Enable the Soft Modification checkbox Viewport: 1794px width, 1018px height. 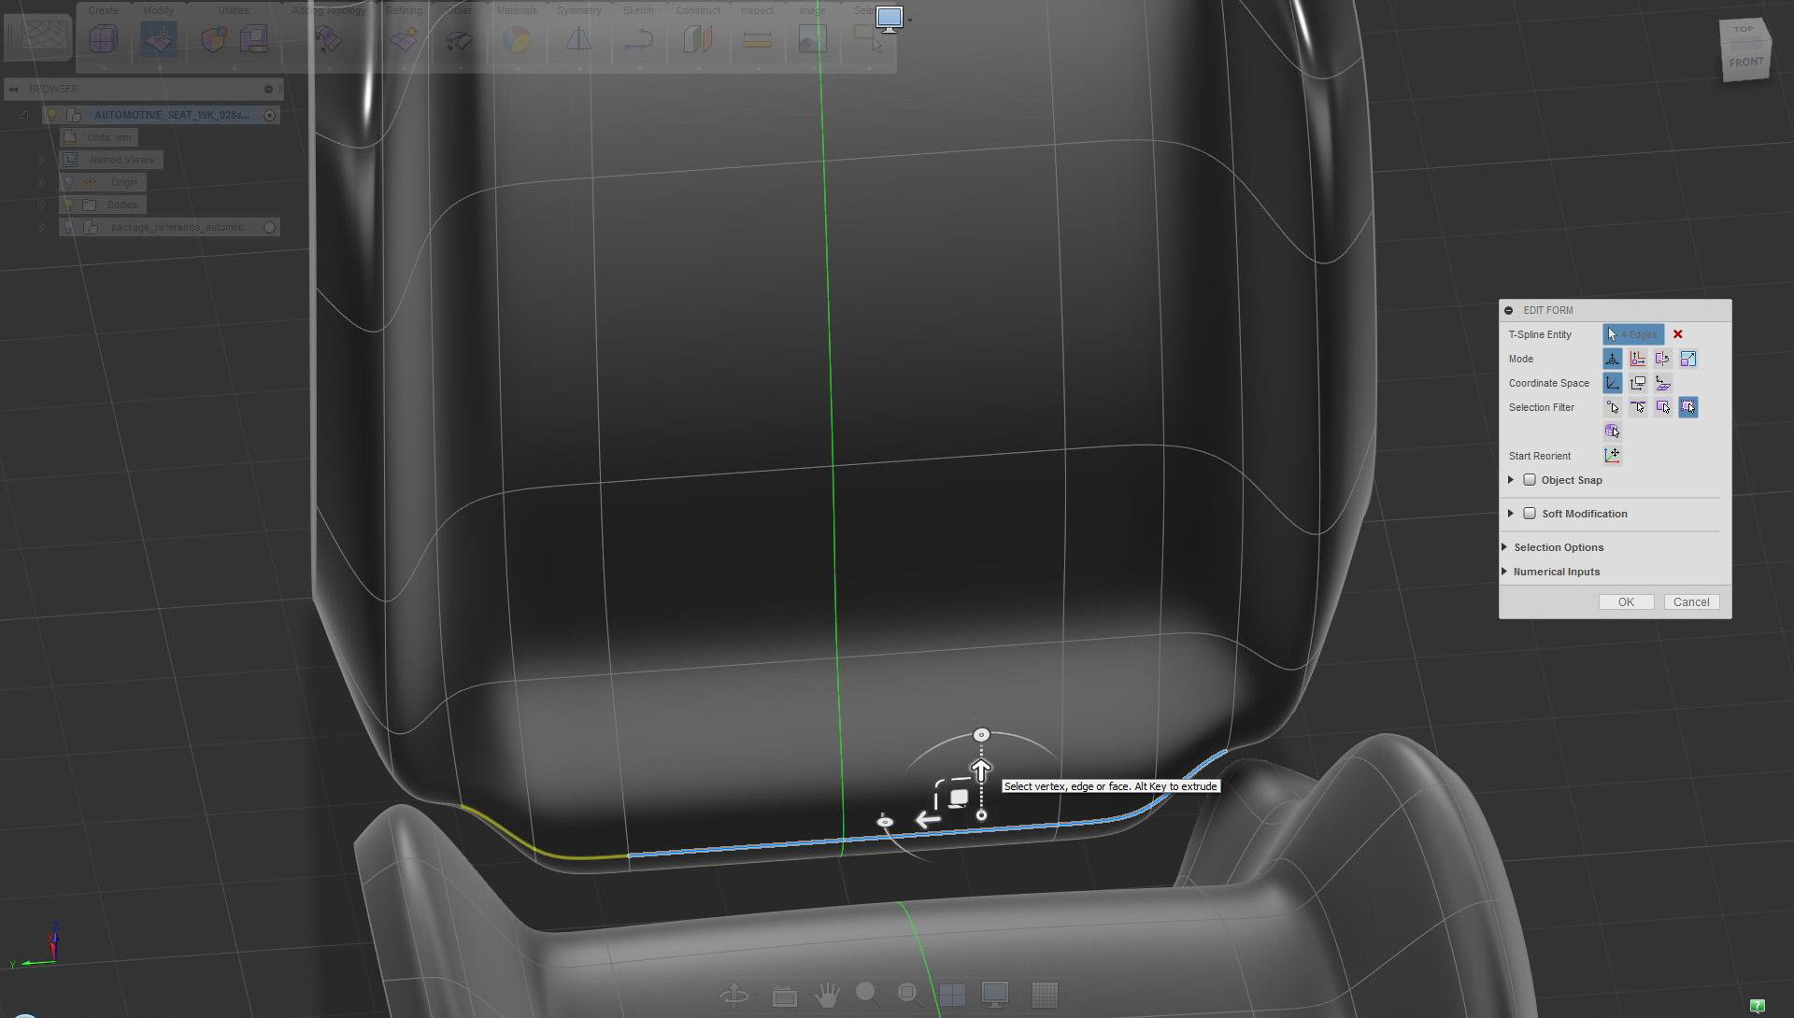(1530, 514)
